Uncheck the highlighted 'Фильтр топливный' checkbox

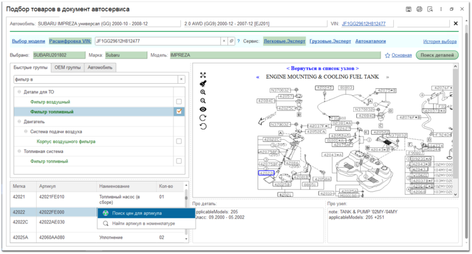tap(179, 112)
